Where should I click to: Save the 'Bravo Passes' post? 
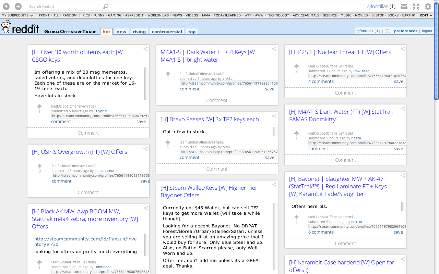(270, 158)
